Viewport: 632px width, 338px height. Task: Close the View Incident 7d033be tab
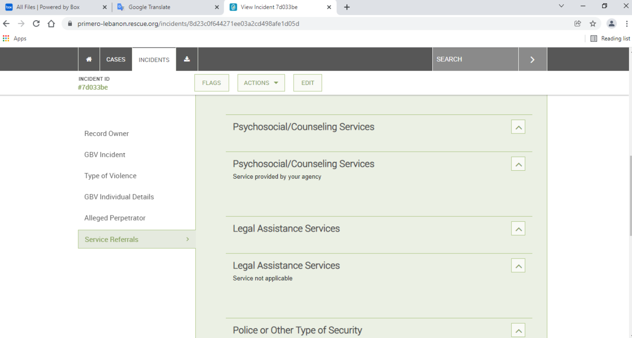(329, 7)
